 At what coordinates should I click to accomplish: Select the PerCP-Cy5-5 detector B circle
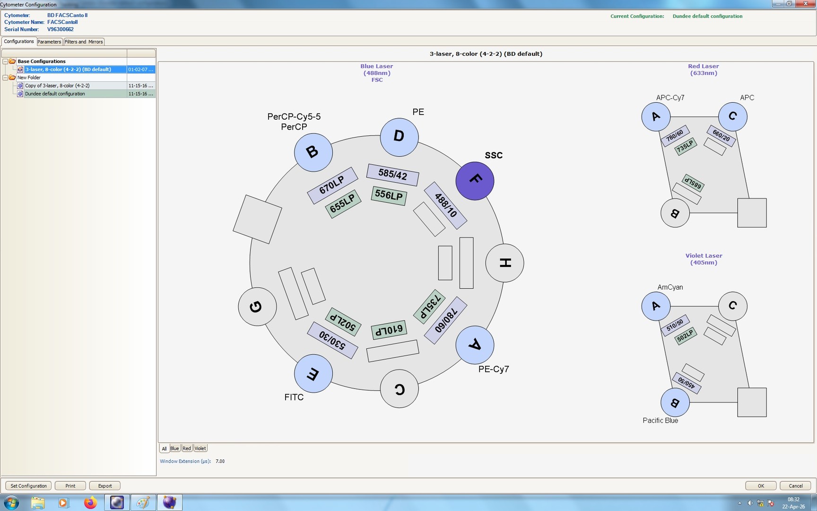(313, 152)
